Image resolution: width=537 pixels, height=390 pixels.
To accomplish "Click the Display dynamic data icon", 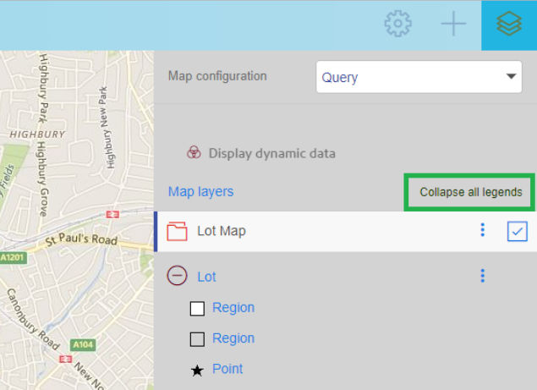I will click(194, 152).
